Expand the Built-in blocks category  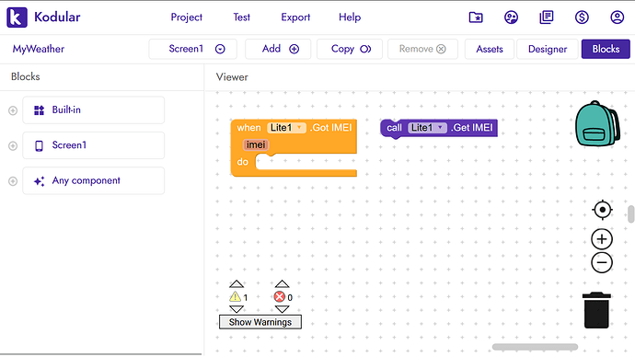13,110
